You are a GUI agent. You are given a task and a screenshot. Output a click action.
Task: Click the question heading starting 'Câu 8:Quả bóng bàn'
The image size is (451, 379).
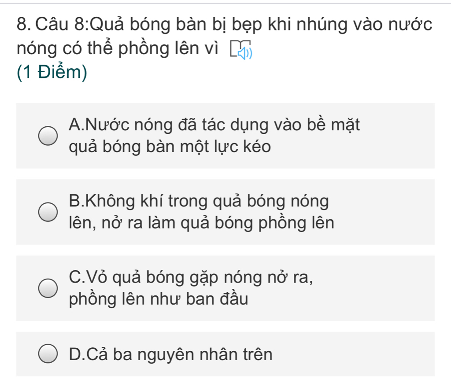point(233,25)
